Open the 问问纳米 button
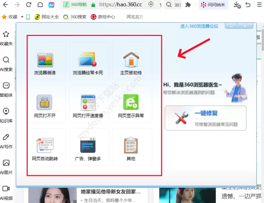Image resolution: width=264 pixels, height=203 pixels. [x=213, y=5]
